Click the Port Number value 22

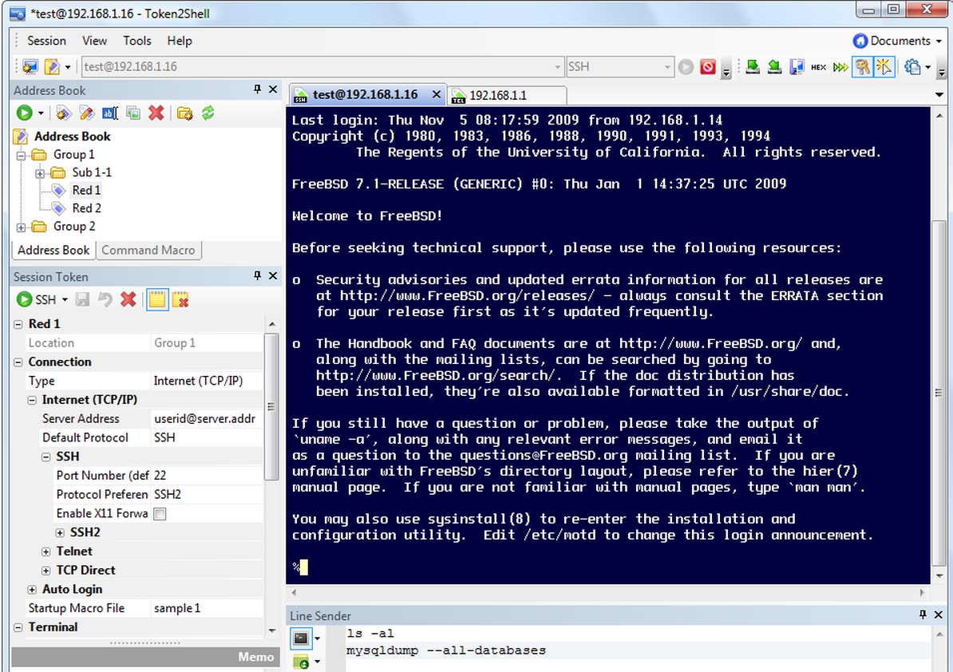click(x=207, y=475)
